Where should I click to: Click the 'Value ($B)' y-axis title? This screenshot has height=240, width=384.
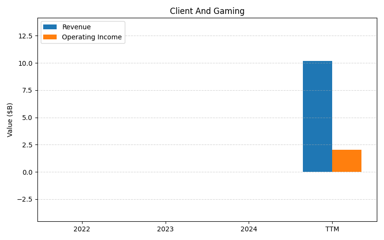tap(10, 120)
